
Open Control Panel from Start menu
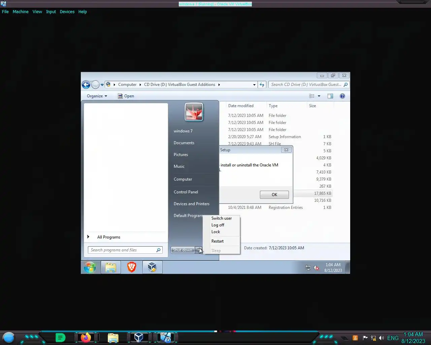[186, 192]
